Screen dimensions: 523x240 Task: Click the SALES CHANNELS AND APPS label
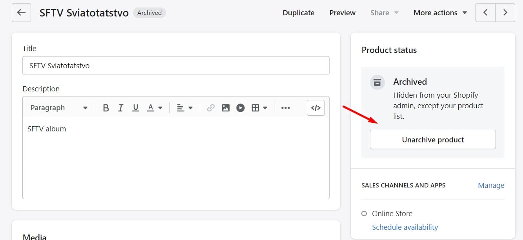pyautogui.click(x=403, y=185)
